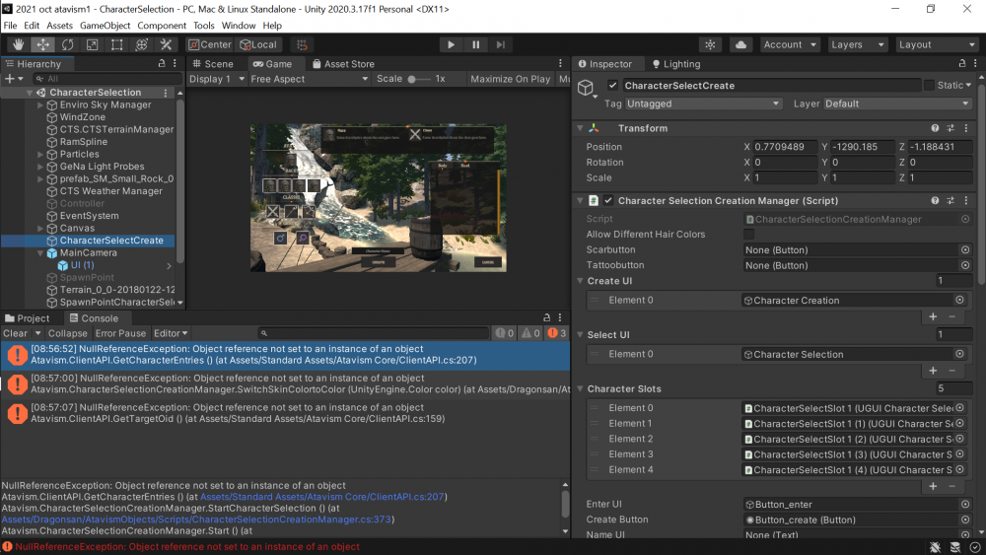Viewport: 986px width, 555px height.
Task: Toggle Error Pause in the Console
Action: click(120, 333)
